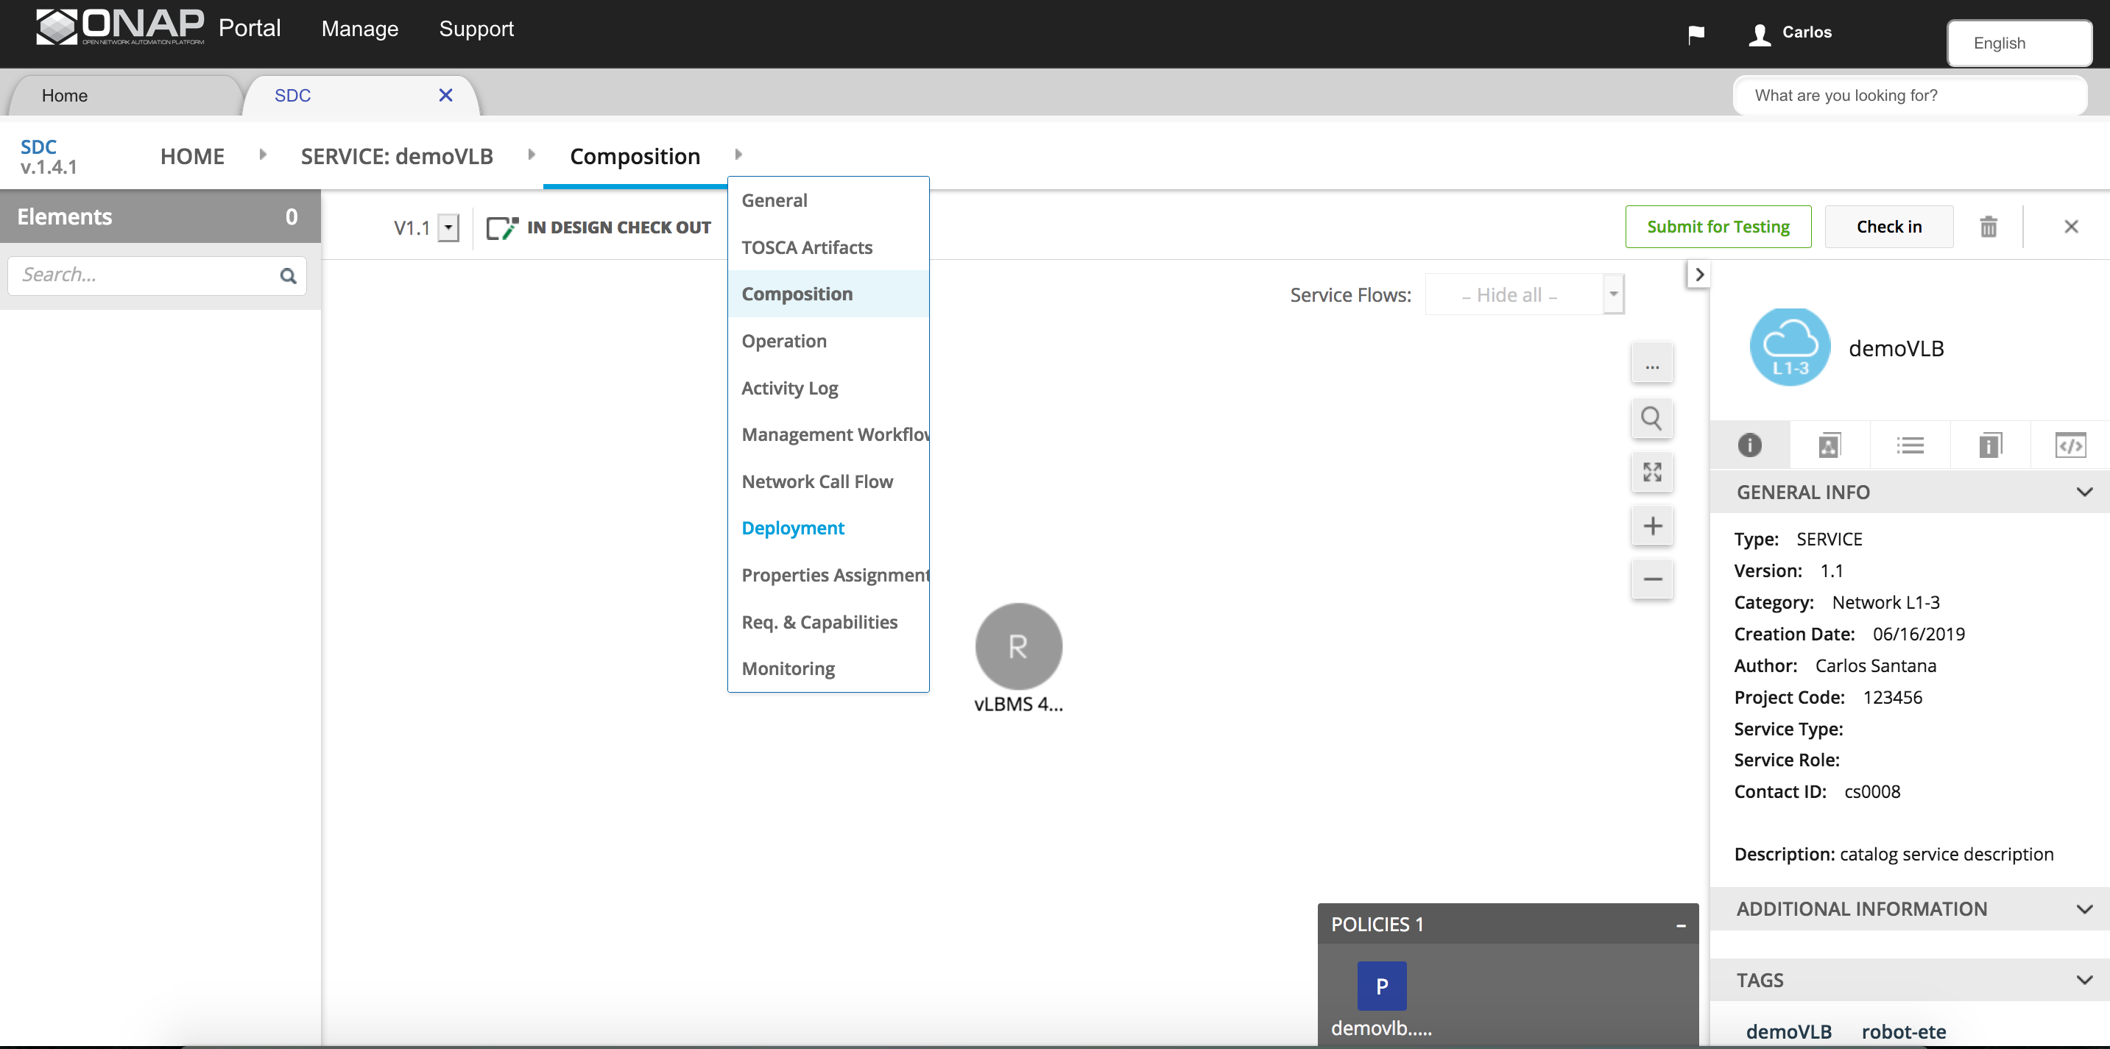Close the composition view with X

point(2072,227)
